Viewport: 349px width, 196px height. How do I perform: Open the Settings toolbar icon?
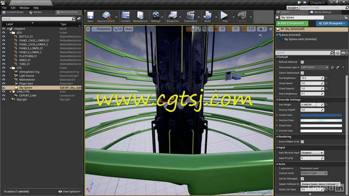[x=156, y=17]
